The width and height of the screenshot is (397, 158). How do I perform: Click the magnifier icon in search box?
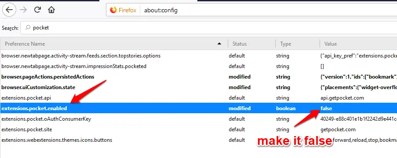click(x=28, y=28)
